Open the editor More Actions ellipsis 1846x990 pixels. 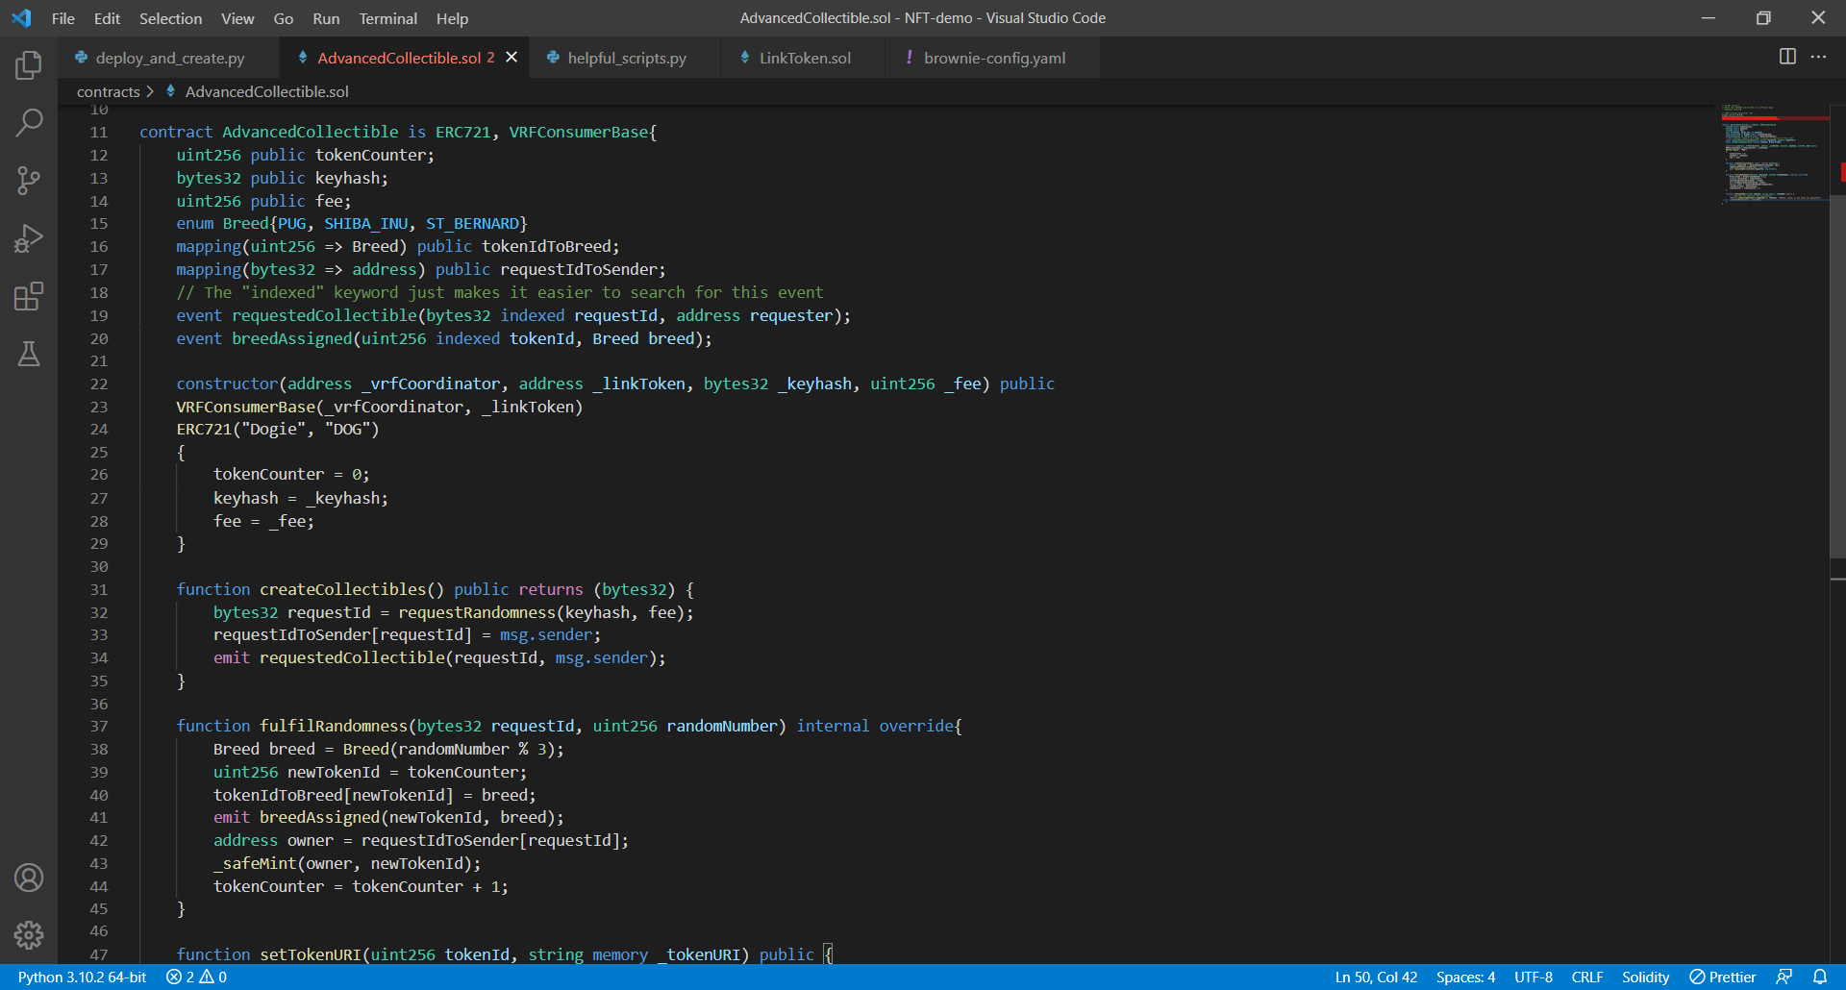[x=1818, y=57]
